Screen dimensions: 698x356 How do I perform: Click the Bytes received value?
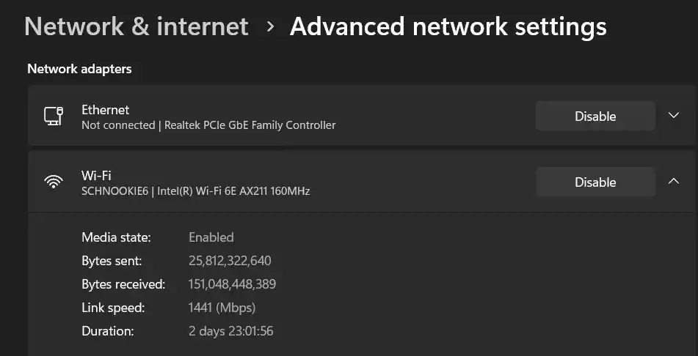pyautogui.click(x=232, y=284)
